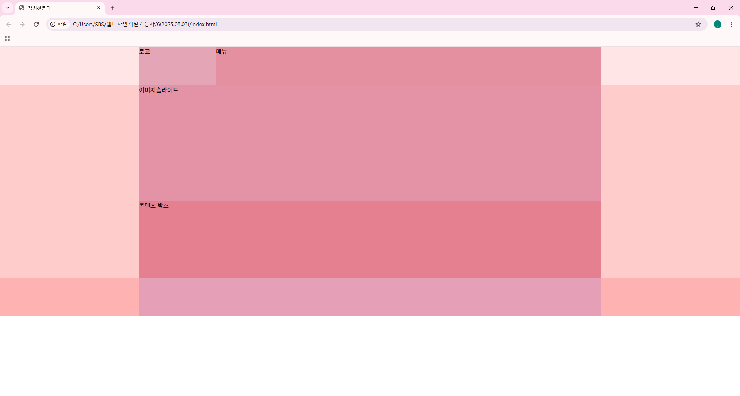
Task: Open the Chrome profile avatar
Action: click(x=718, y=24)
